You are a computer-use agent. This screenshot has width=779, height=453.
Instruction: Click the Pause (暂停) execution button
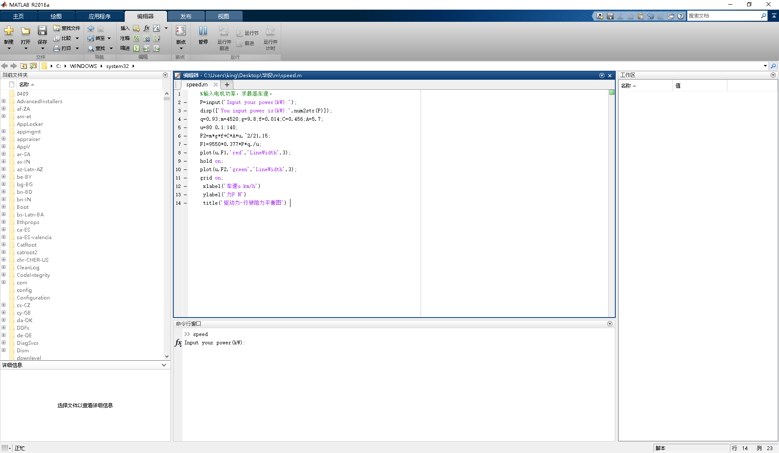[203, 31]
